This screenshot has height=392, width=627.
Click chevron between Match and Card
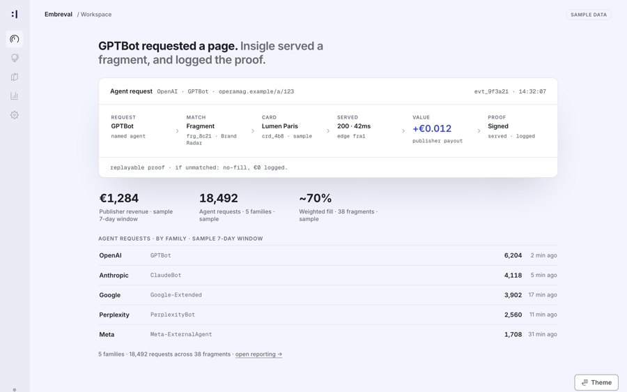click(x=253, y=131)
